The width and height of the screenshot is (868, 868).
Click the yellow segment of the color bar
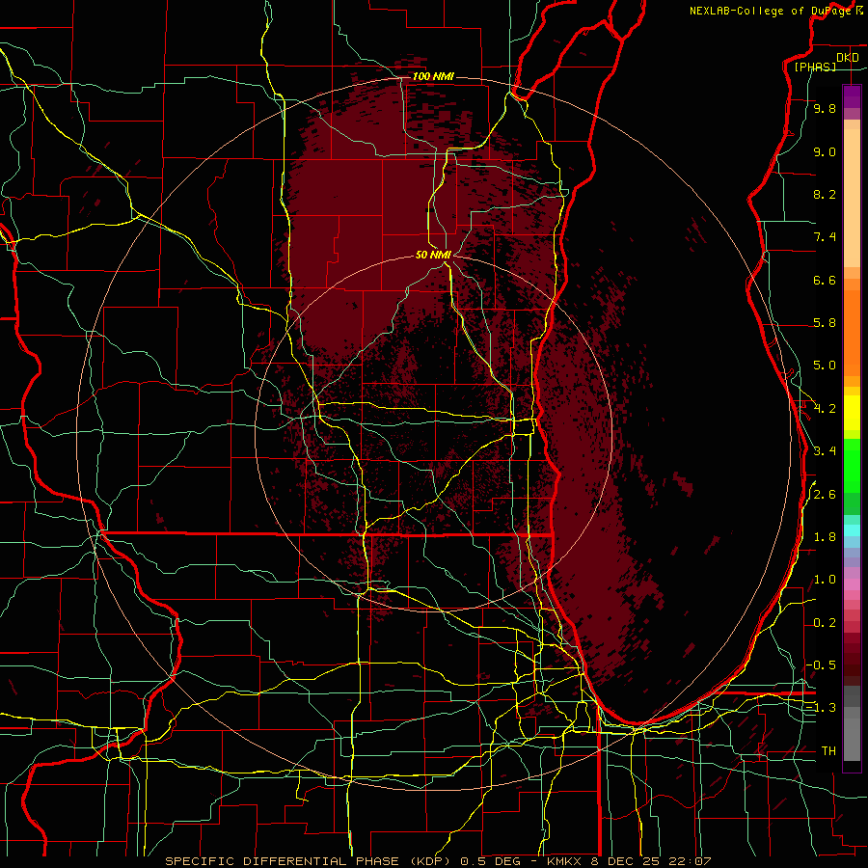[x=852, y=413]
